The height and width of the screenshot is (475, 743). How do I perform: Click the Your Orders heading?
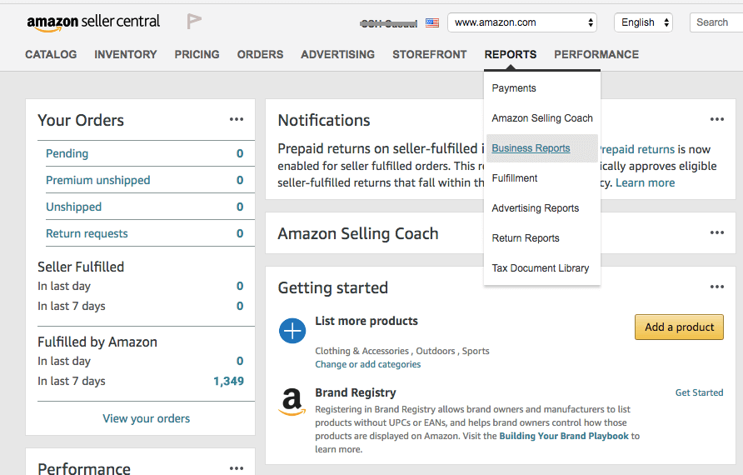(x=81, y=120)
